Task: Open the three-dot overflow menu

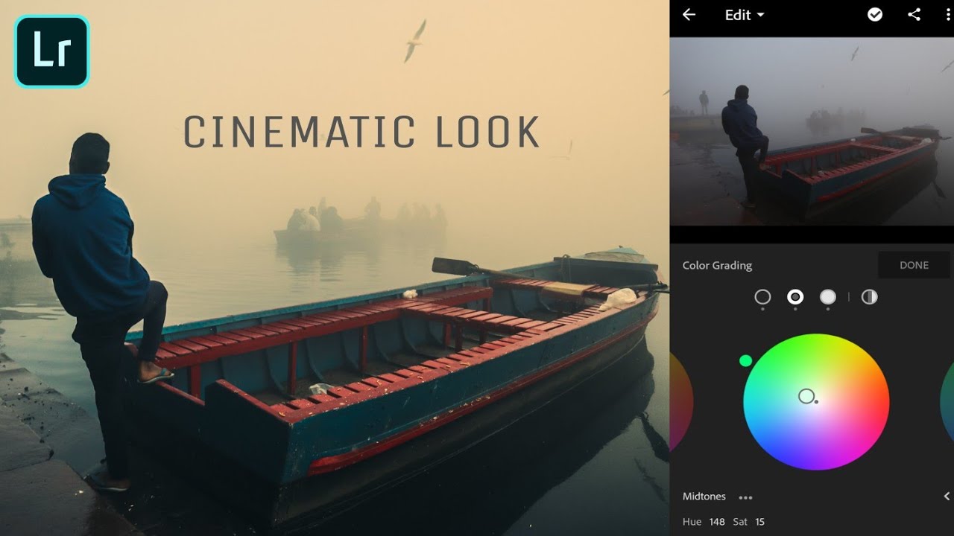Action: coord(948,15)
